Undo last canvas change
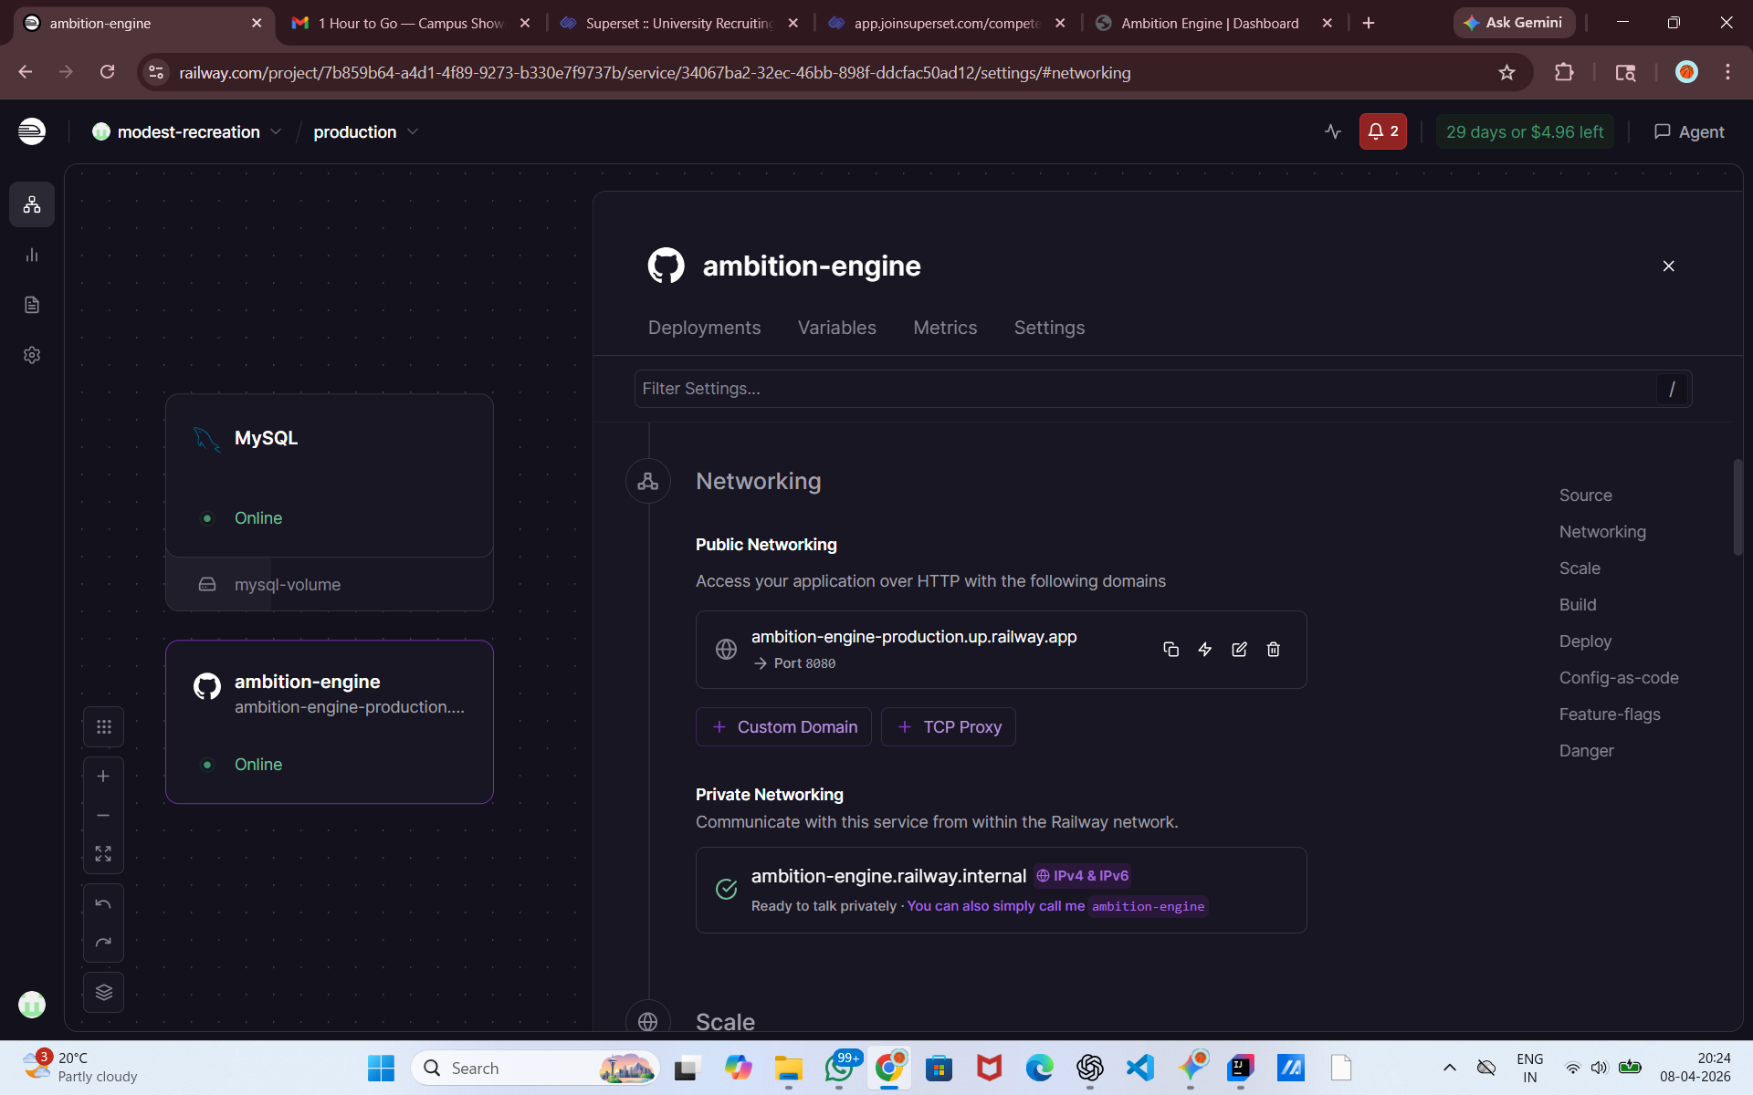1753x1095 pixels. click(x=103, y=904)
